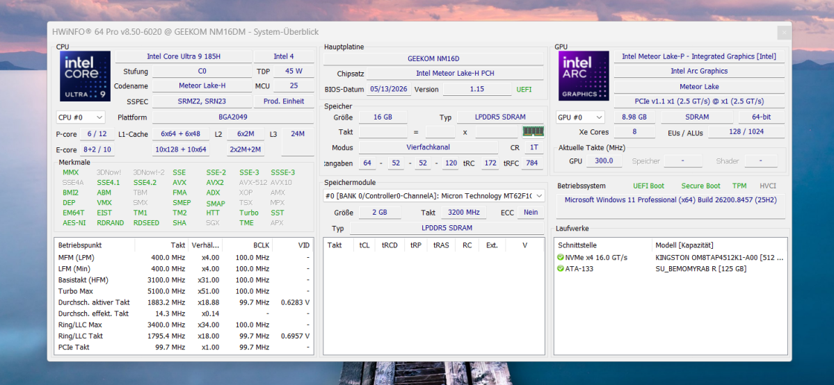This screenshot has height=385, width=834.
Task: Open the GPU #0 selector dropdown
Action: click(x=580, y=117)
